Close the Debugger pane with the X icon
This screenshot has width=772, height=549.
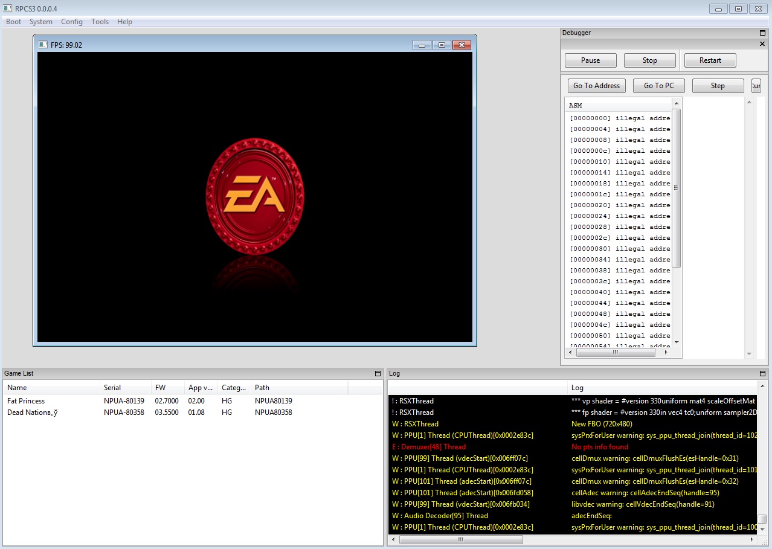762,44
